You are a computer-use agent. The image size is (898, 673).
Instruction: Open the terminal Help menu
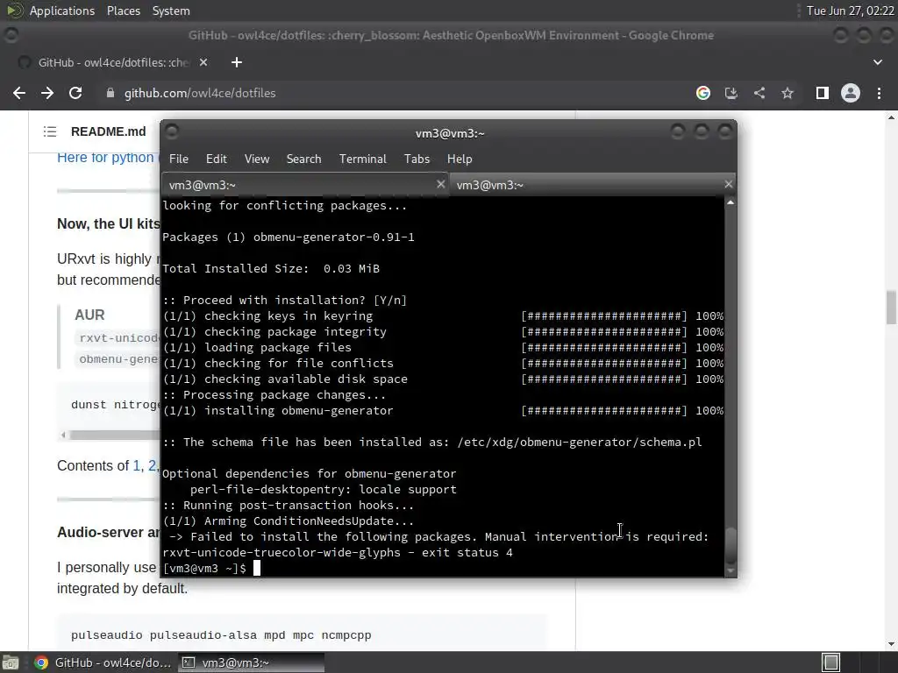[460, 159]
